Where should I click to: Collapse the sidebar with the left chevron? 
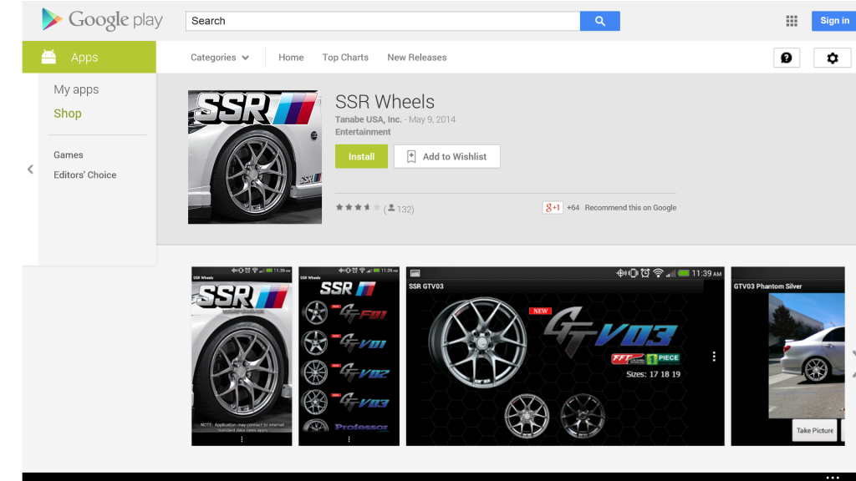30,169
